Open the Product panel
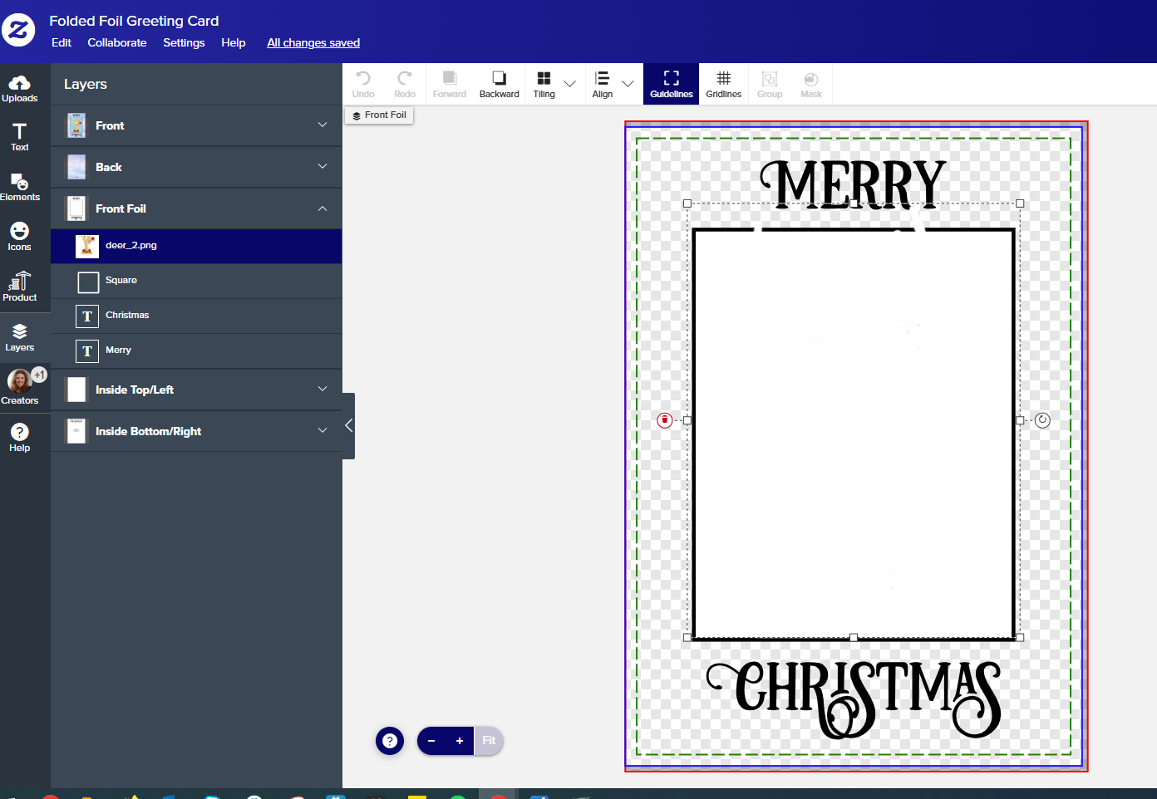The image size is (1157, 799). tap(20, 287)
